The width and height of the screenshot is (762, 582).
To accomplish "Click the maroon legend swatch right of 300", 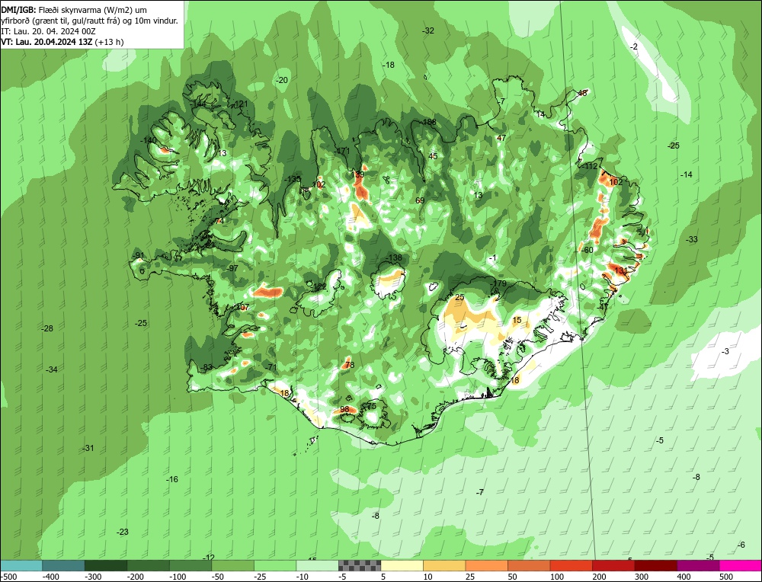I will 655,565.
